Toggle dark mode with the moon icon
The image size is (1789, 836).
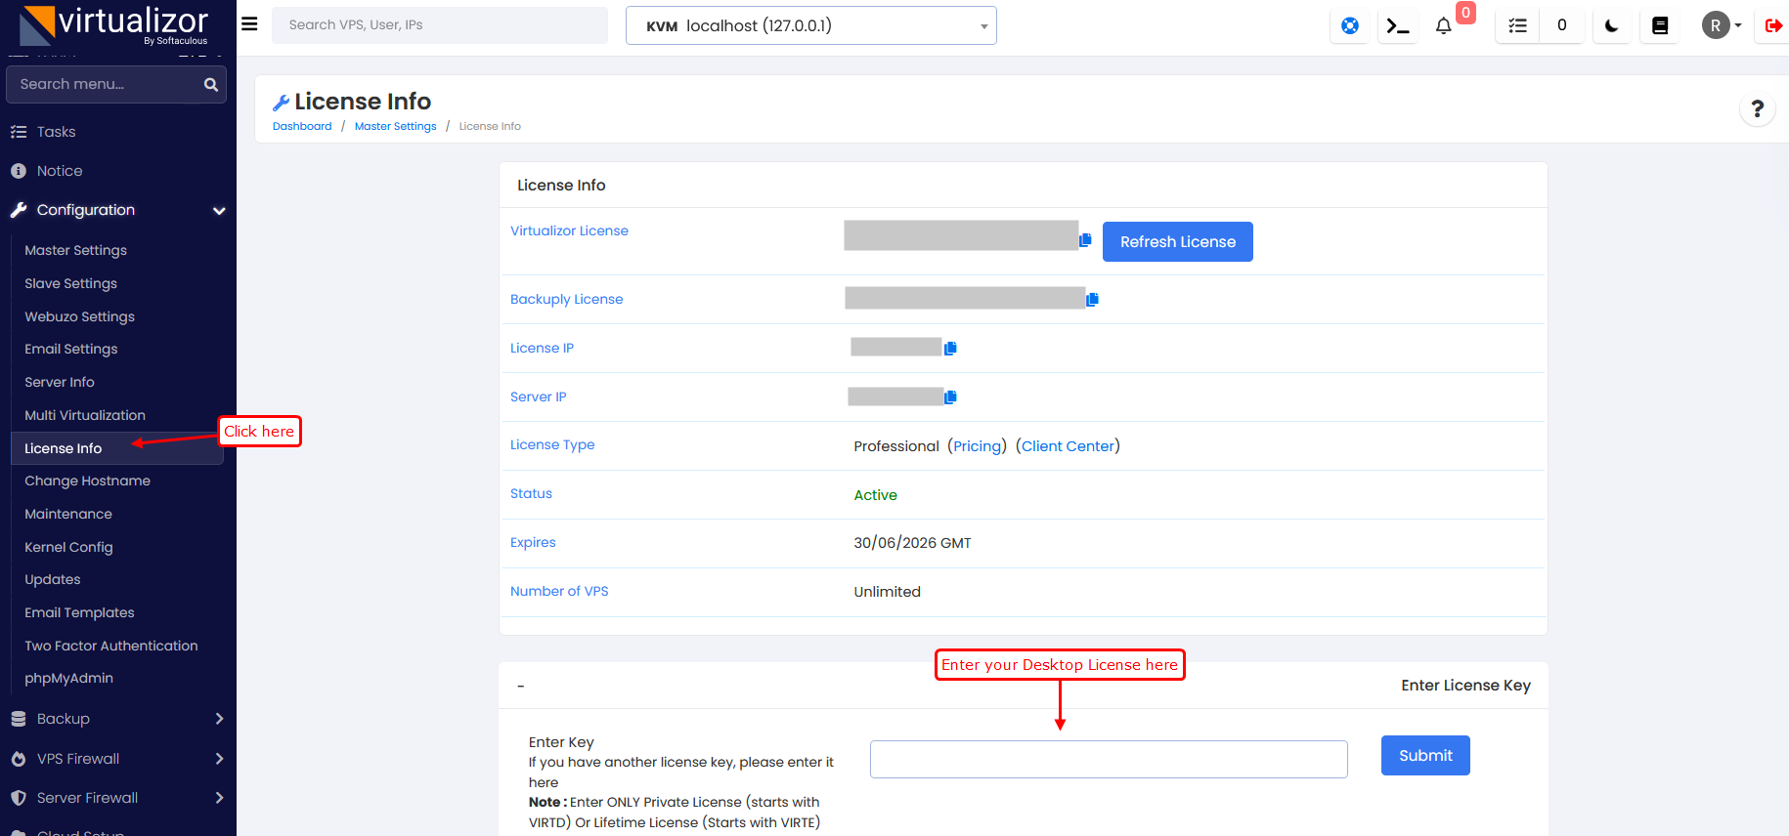[x=1611, y=26]
